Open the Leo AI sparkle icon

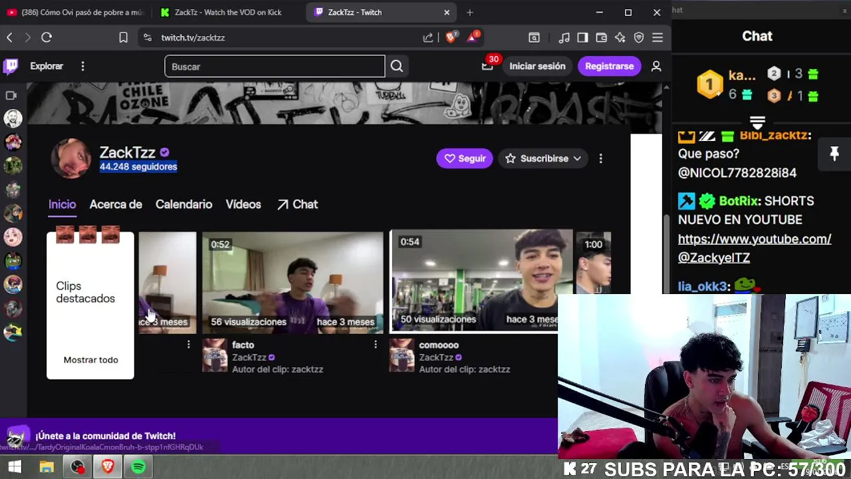[x=620, y=38]
